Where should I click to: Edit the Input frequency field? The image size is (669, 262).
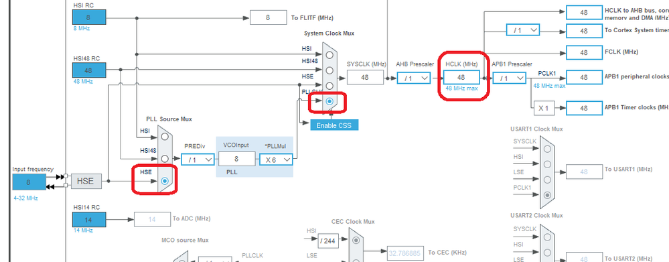click(29, 182)
